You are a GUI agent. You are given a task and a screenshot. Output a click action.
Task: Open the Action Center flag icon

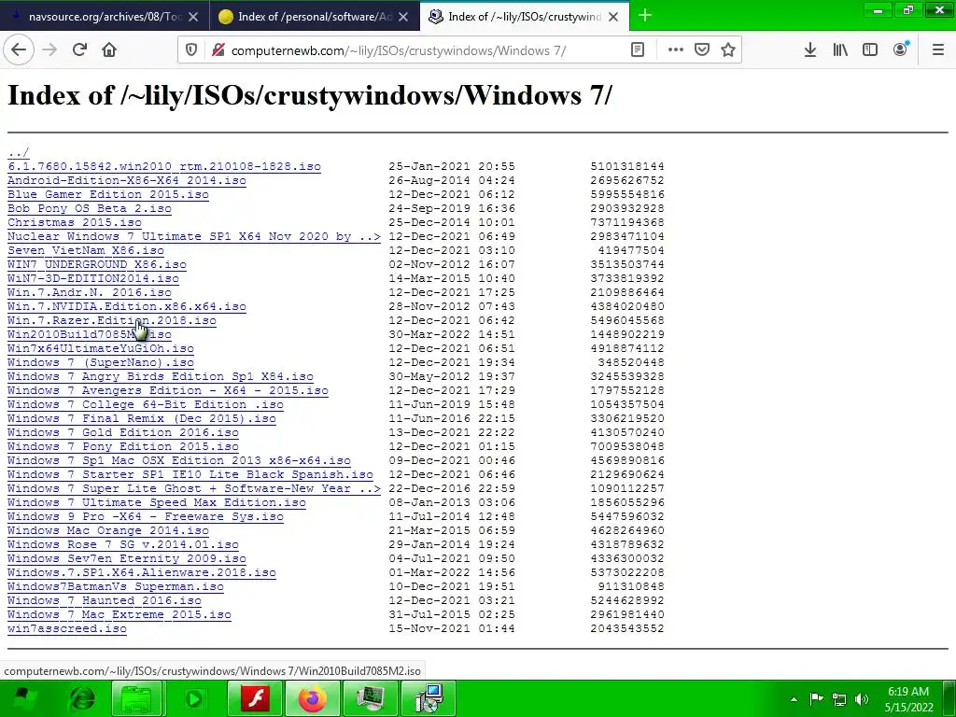click(816, 699)
